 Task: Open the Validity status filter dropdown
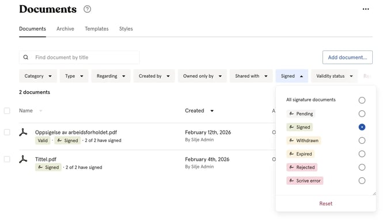point(334,76)
